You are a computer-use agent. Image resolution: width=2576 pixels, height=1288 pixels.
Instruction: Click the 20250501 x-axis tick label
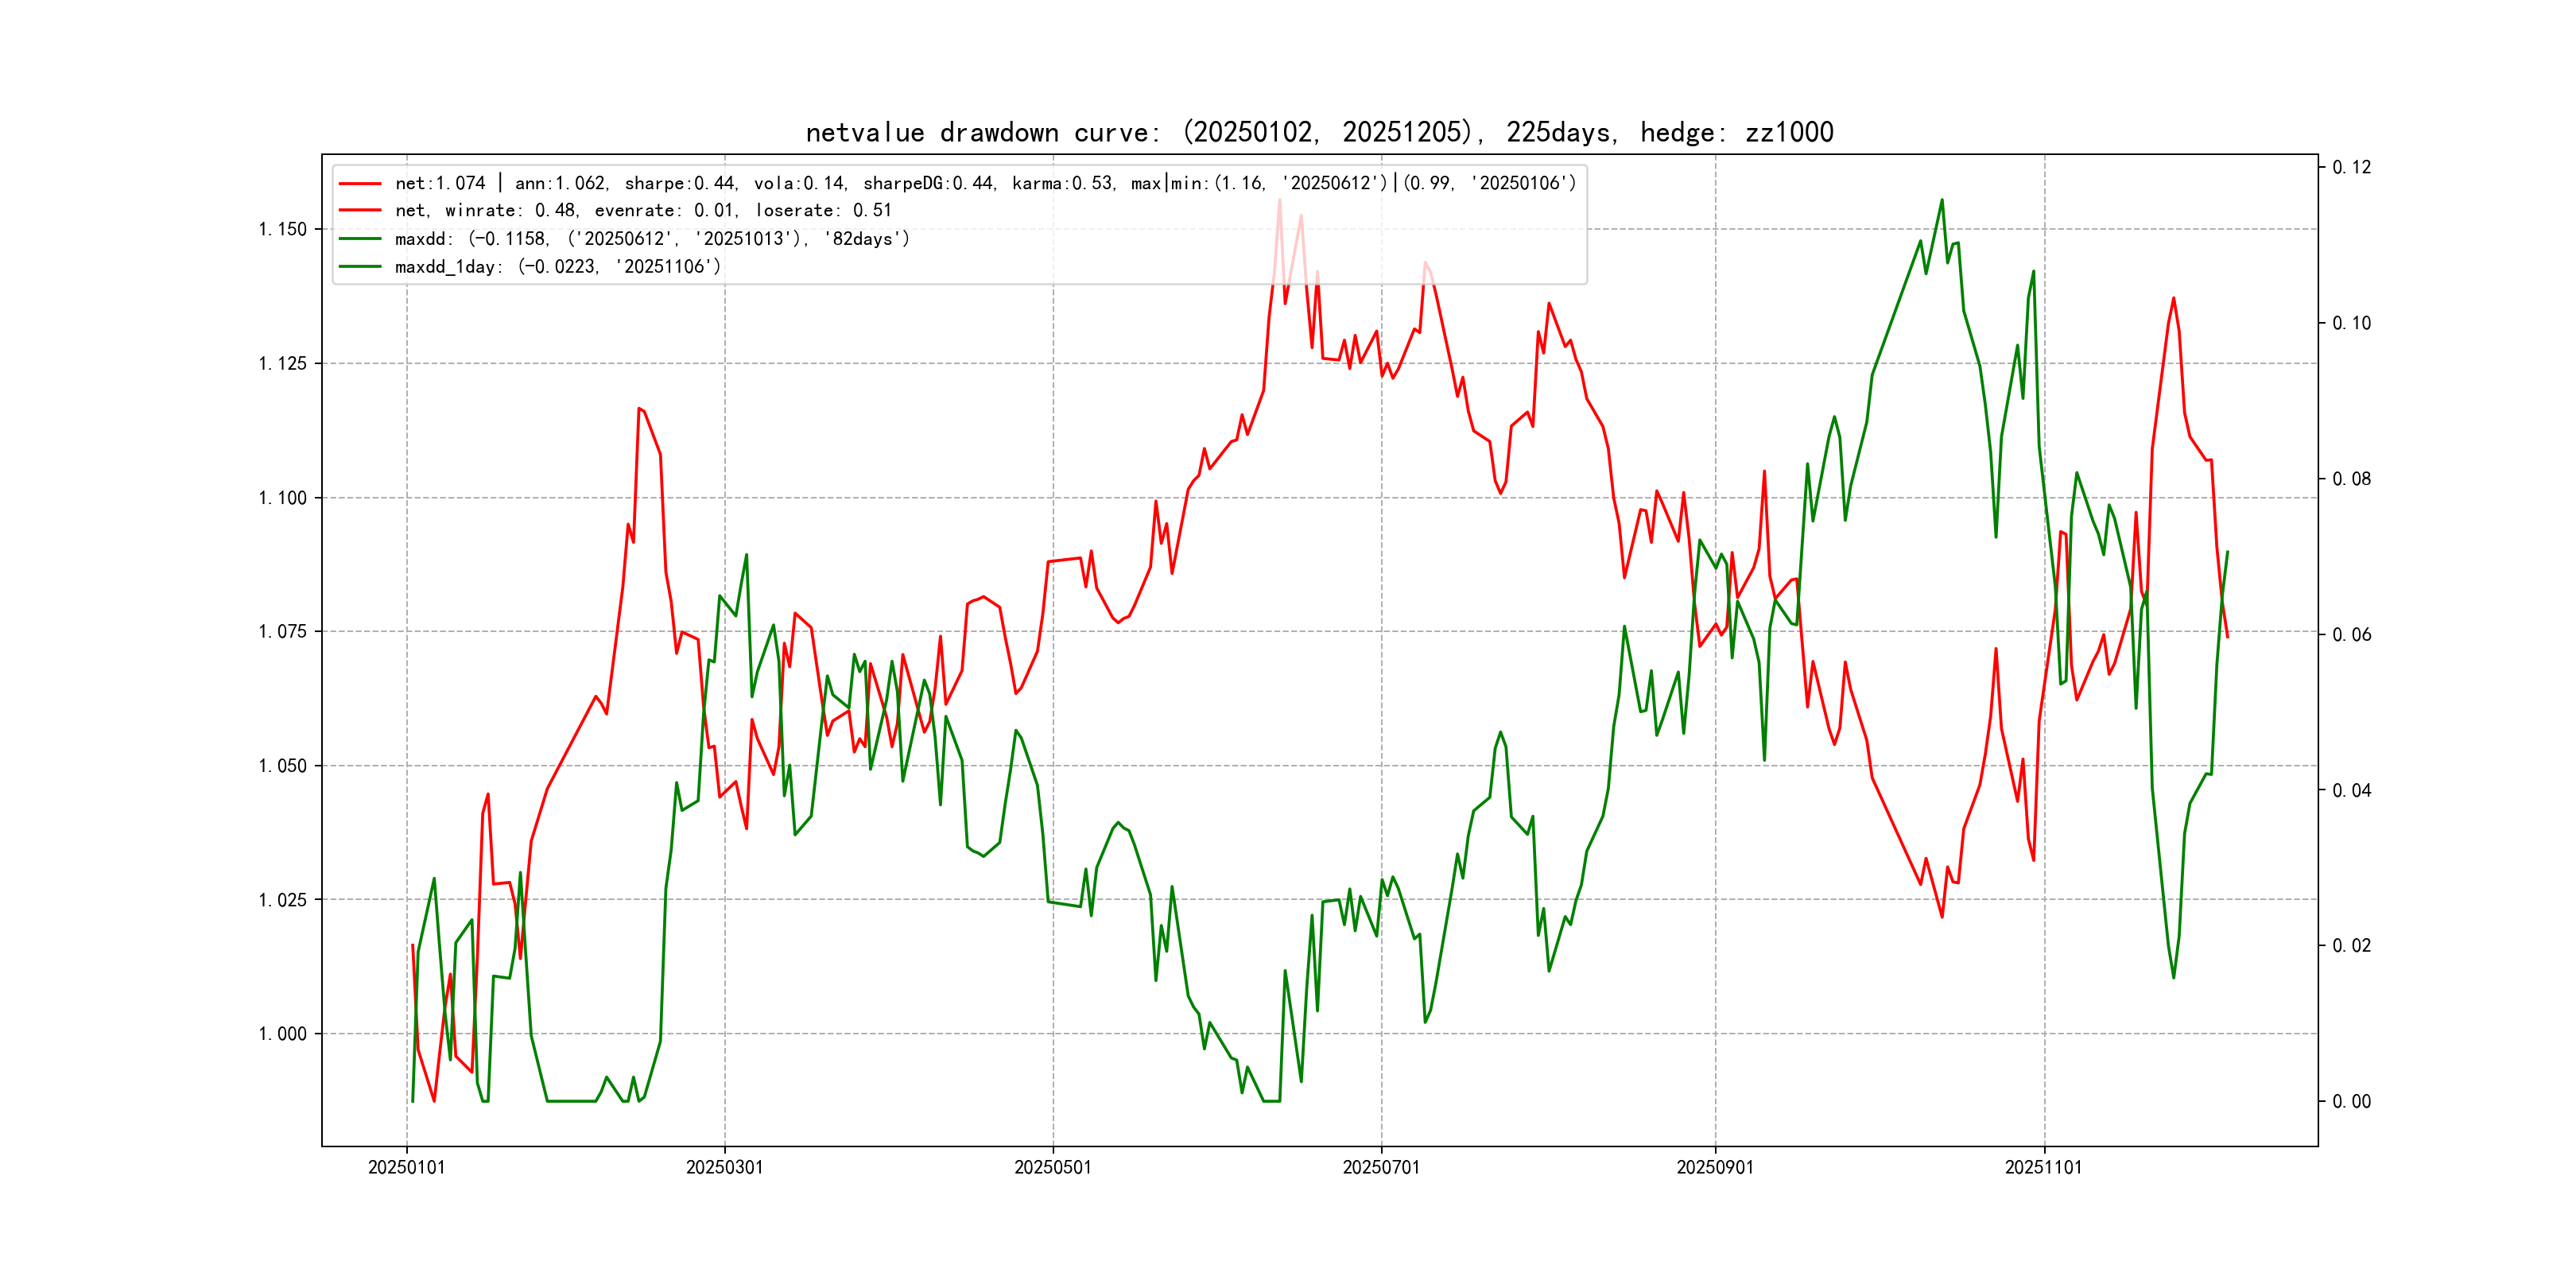(x=1052, y=1168)
